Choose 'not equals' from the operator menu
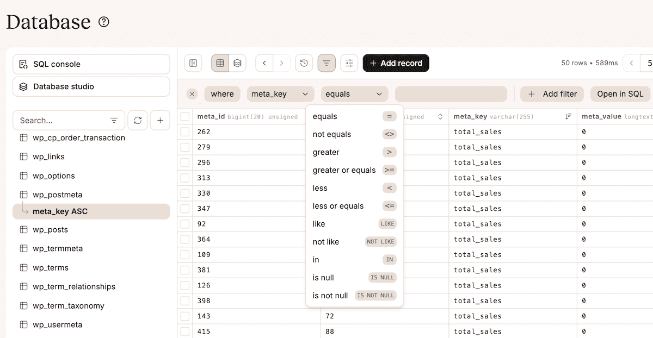 click(331, 134)
